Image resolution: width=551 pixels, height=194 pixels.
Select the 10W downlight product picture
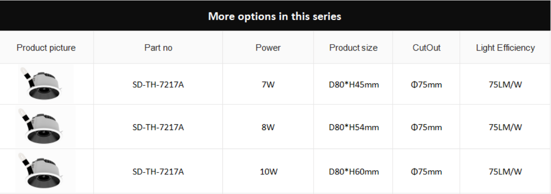(45, 171)
